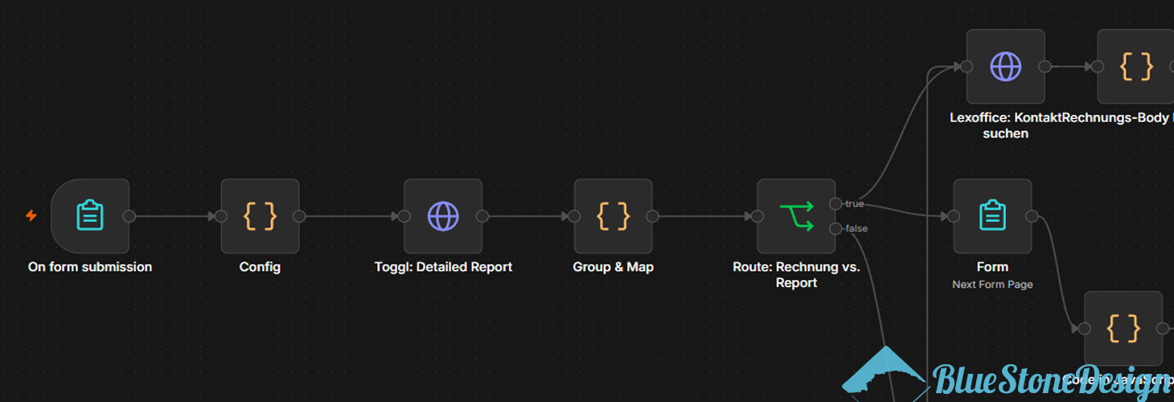Click the orange lightning trigger indicator
Screen dimensions: 1174x402
[31, 215]
